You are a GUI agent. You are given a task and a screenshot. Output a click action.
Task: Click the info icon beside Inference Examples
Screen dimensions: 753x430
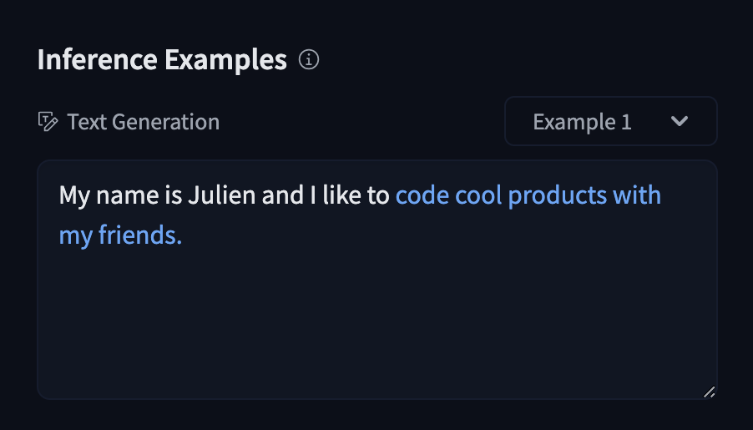309,60
